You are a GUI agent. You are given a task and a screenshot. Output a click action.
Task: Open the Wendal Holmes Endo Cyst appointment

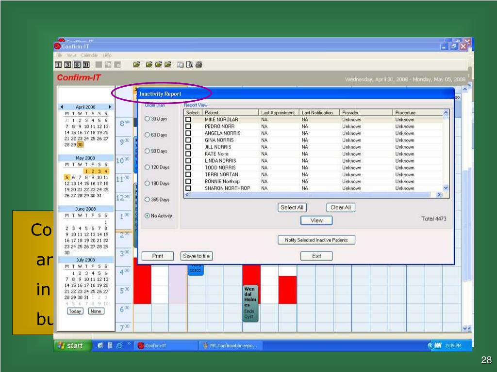250,303
